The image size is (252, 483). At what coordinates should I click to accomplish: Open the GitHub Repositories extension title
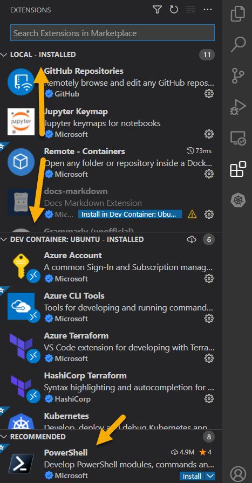point(84,71)
